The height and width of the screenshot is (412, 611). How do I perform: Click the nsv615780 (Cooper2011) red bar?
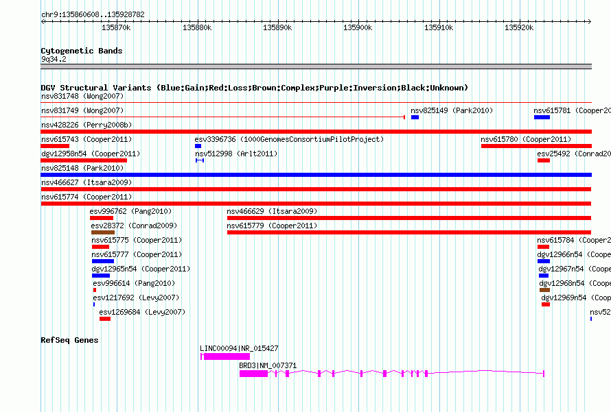(x=536, y=146)
